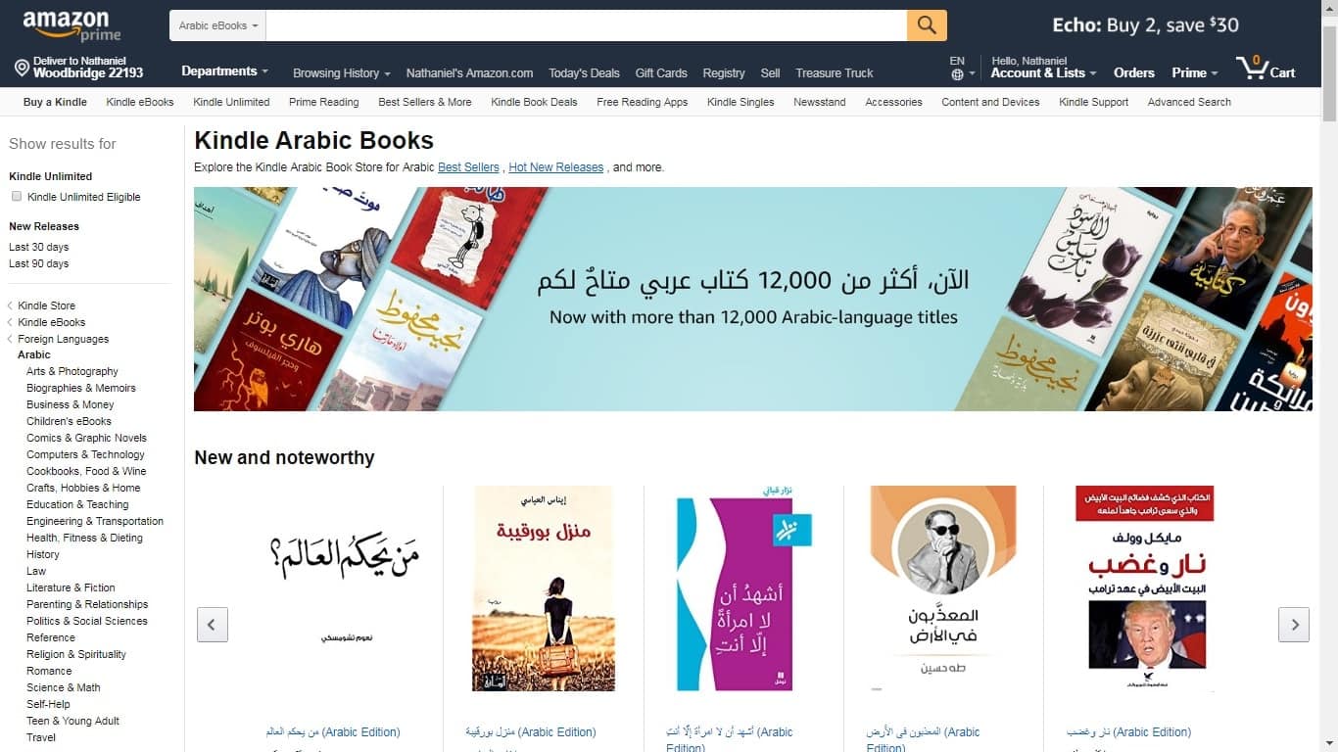The height and width of the screenshot is (752, 1338).
Task: Open the Arabic eBooks search category dropdown
Action: [x=217, y=25]
